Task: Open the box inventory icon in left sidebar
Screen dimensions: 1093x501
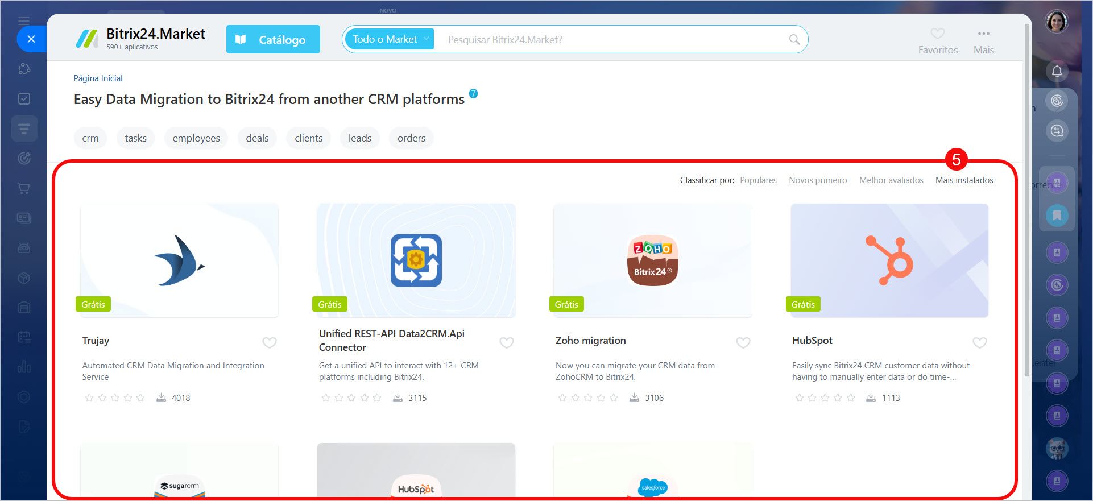Action: [24, 278]
